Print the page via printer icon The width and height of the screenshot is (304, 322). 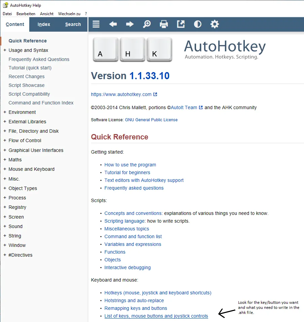click(164, 24)
